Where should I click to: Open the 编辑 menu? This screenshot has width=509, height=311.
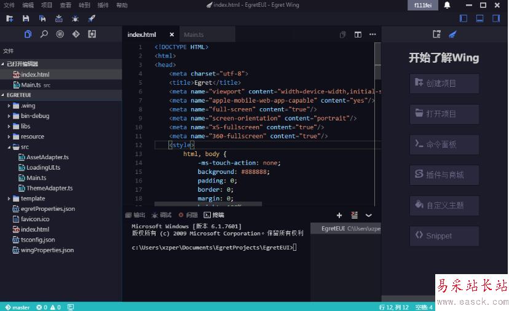[x=28, y=5]
